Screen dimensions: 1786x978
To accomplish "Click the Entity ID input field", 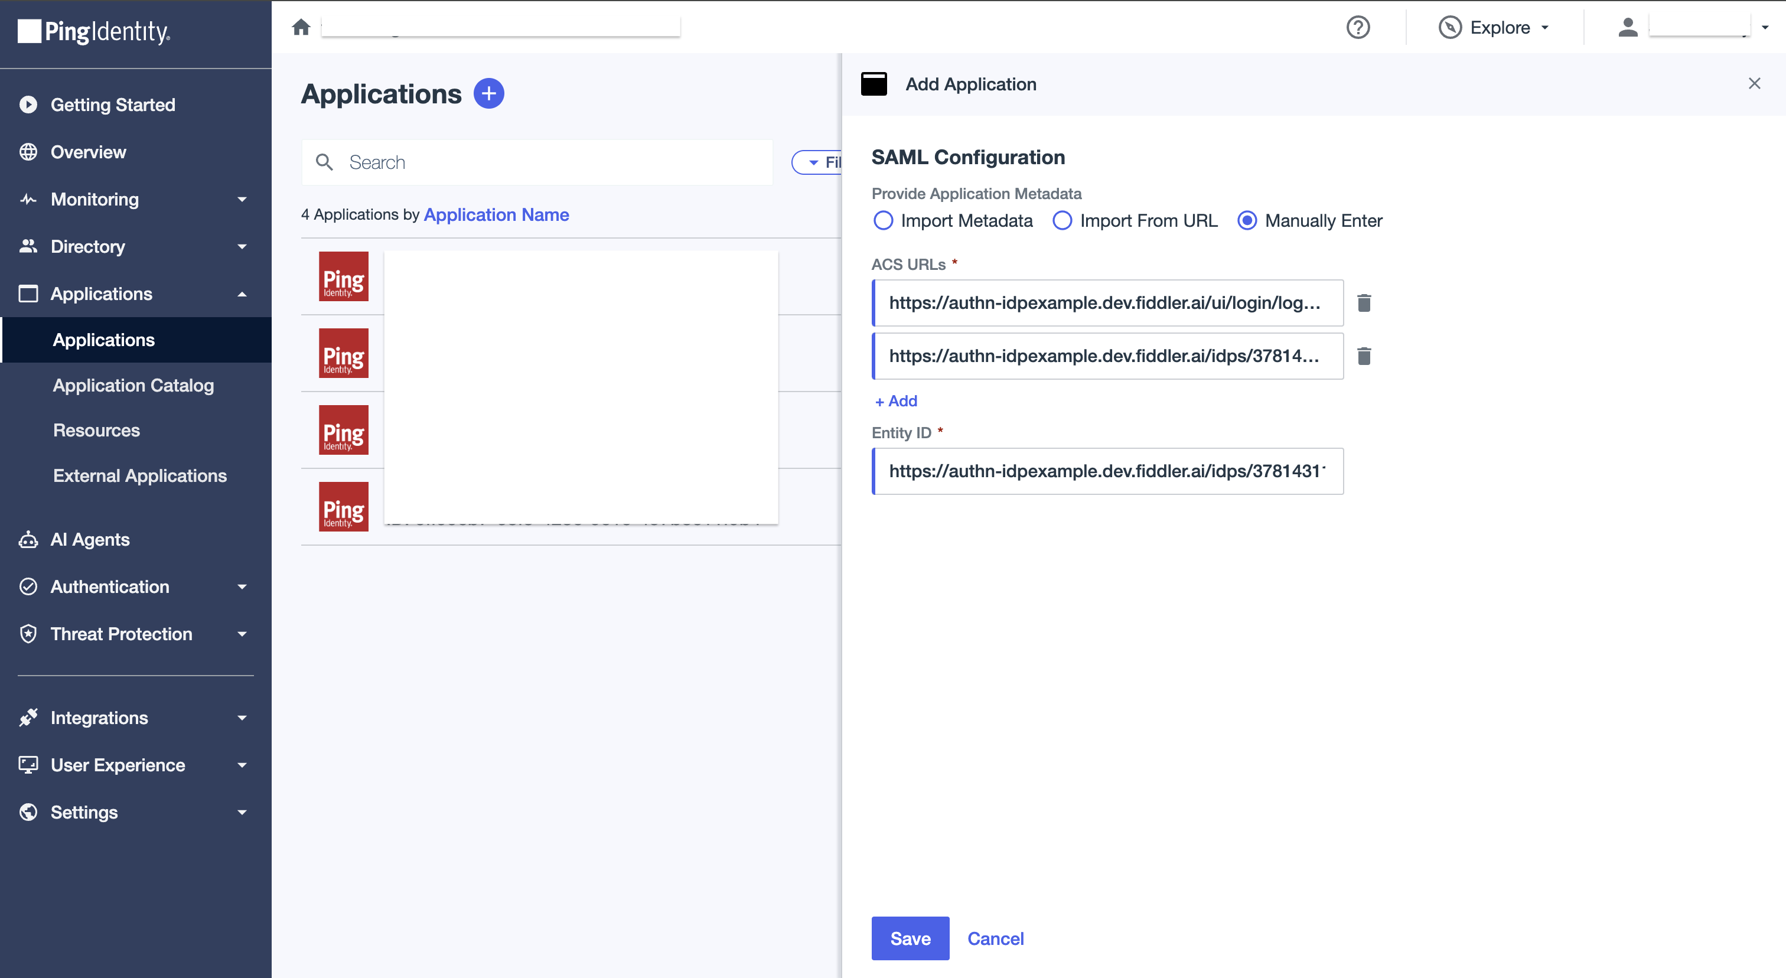I will [x=1107, y=471].
